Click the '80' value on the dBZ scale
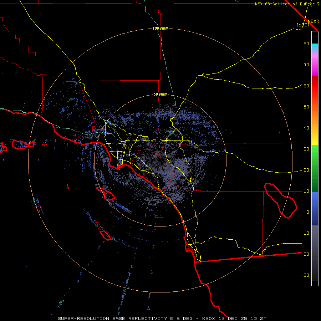The width and height of the screenshot is (321, 321). tap(306, 44)
